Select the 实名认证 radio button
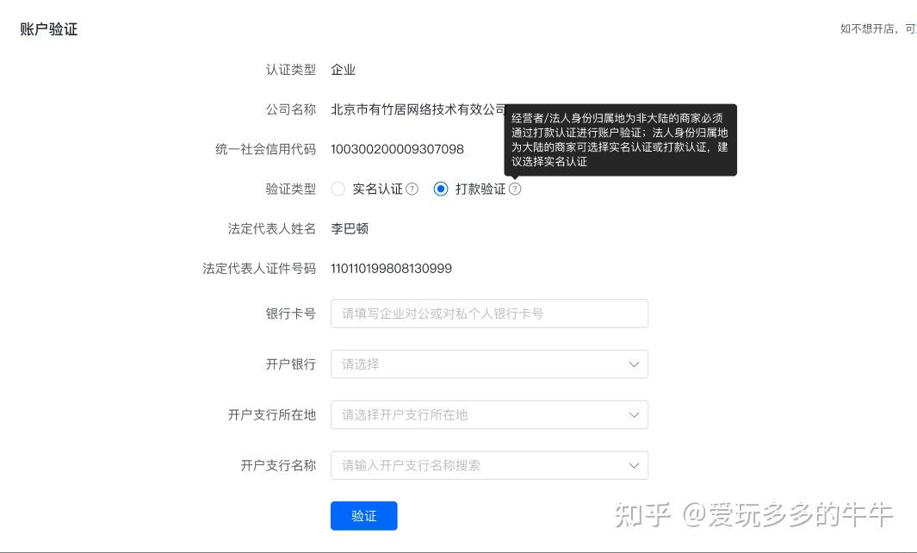 point(338,189)
